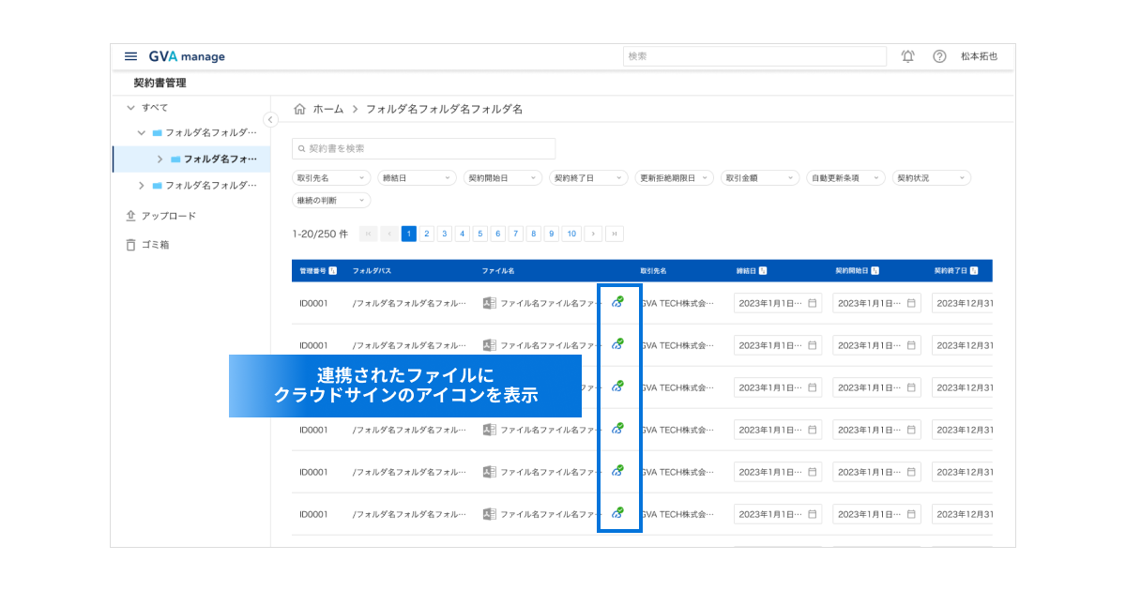Screen dimensions: 1126x591
Task: Open the 自動更新条項 filter dropdown
Action: point(846,177)
